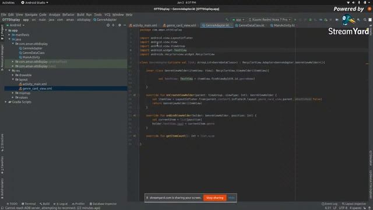Select activity_main.xml in project tree
Screen dimensions: 373x210
tap(33, 84)
